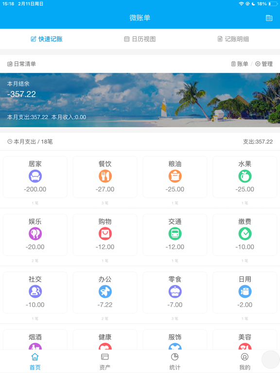Open the 我的 profile tab
280x373 pixels.
pos(245,361)
